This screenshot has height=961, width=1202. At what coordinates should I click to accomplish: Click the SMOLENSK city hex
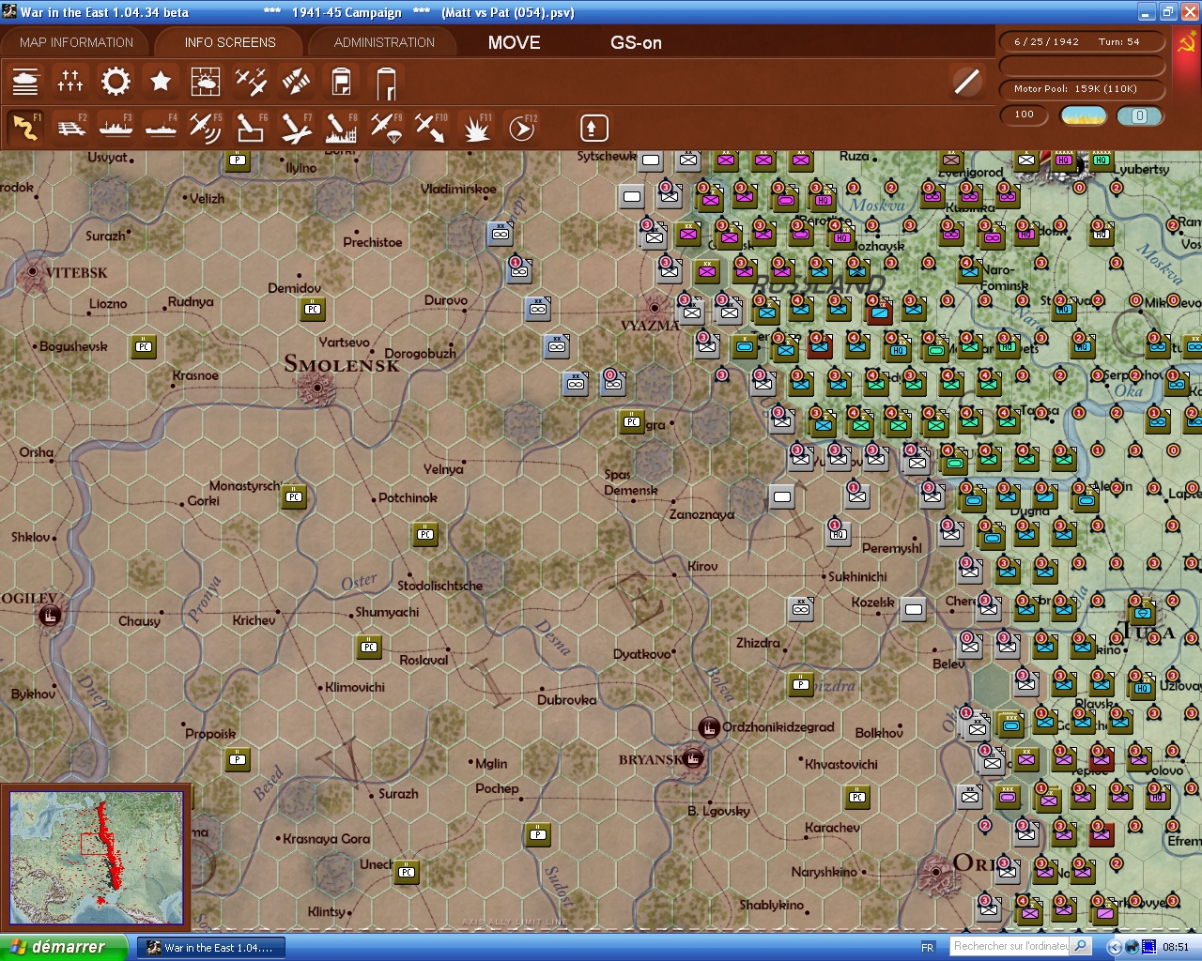pyautogui.click(x=317, y=387)
